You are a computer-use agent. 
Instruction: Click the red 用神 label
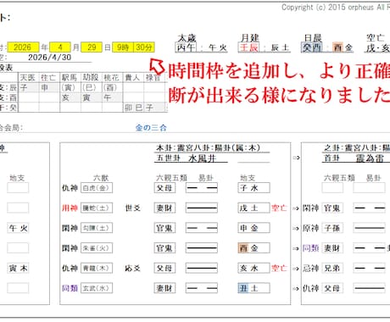(x=70, y=208)
